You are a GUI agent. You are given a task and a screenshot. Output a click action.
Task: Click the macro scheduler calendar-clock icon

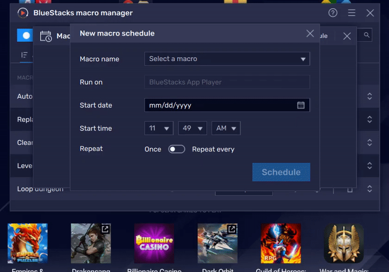pos(46,36)
